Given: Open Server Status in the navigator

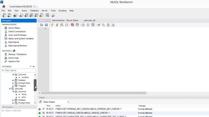Looking at the screenshot, I should click(14, 28).
